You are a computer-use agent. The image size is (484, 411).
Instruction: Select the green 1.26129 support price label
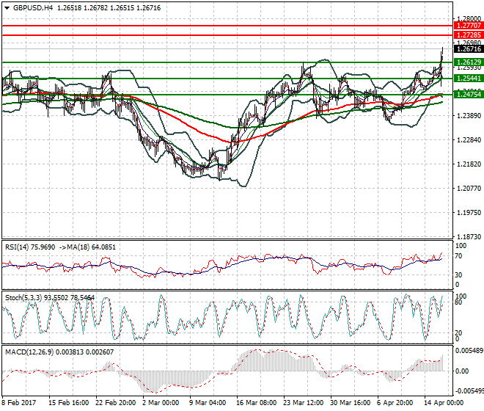pos(469,62)
